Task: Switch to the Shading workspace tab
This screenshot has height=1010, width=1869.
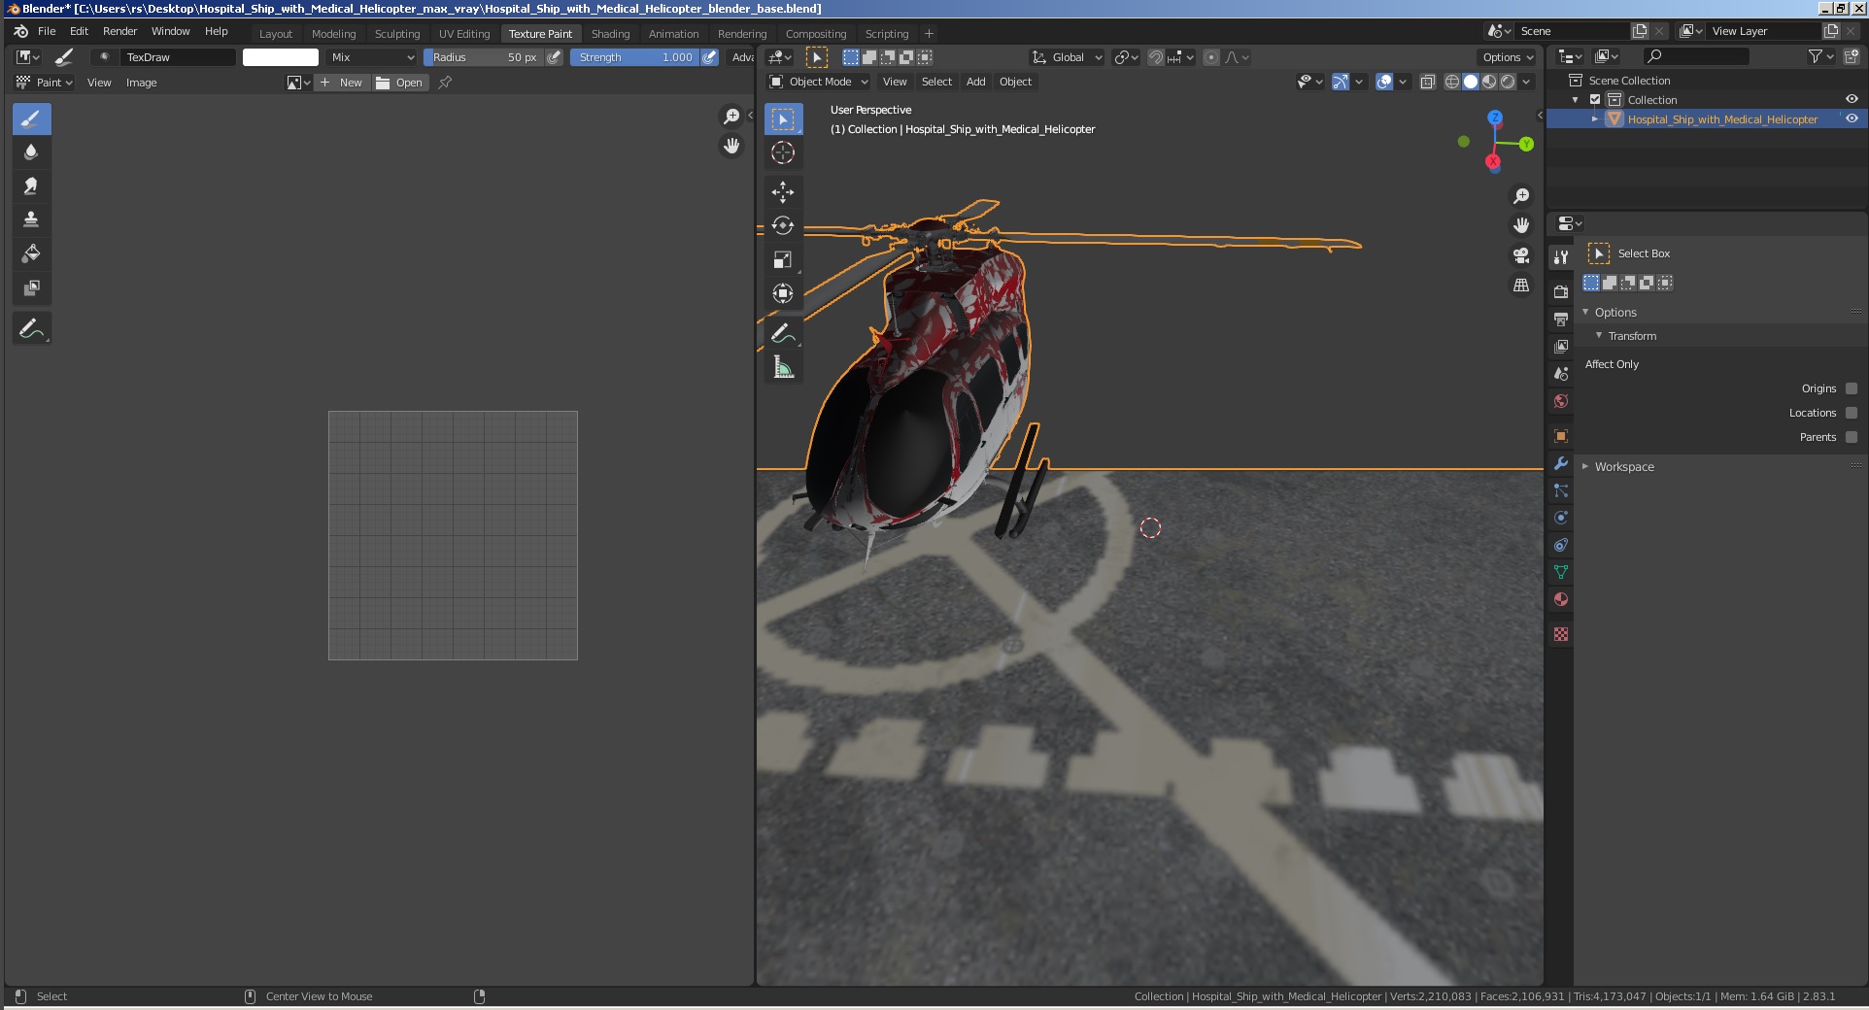Action: (x=610, y=33)
